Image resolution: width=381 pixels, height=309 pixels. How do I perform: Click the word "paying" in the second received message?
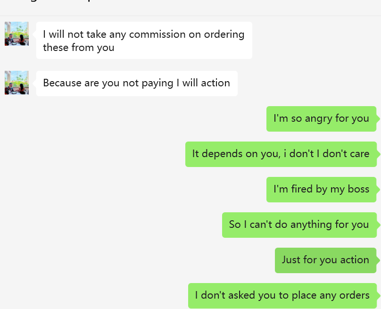[159, 84]
